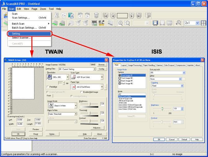Click the grid layout icon beside 2x1
This screenshot has width=208, height=157.
[x=203, y=23]
